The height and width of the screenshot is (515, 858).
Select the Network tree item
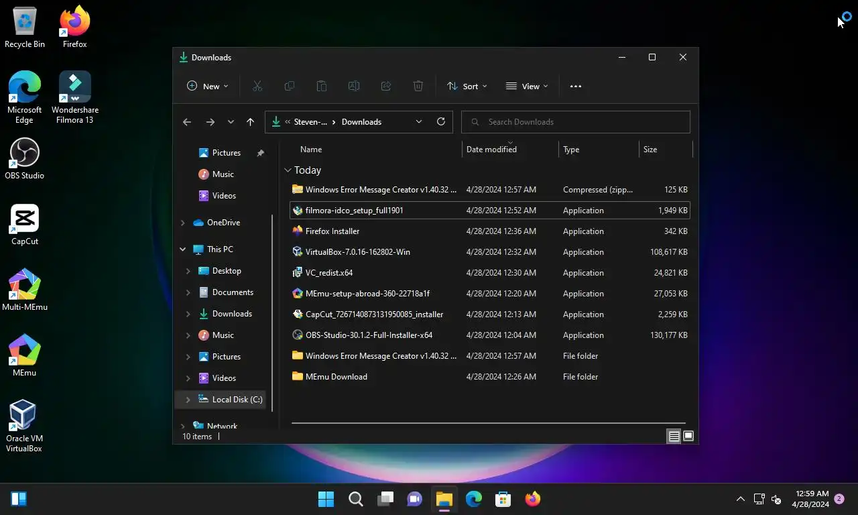(221, 426)
